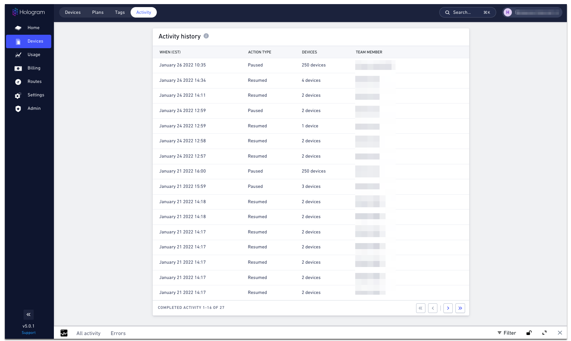Select the January 21 2022 16:00 row

tap(311, 171)
